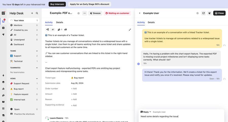Close the Example User conversation
228x122 pixels.
coord(219,13)
